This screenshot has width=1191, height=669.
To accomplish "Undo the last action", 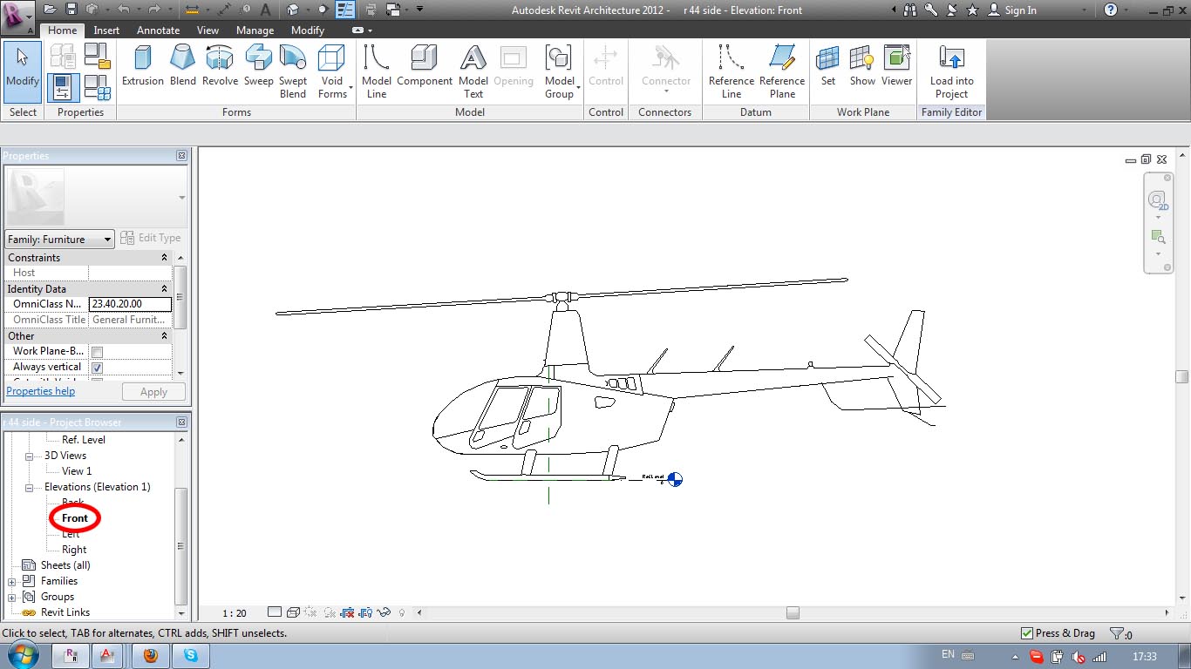I will pos(124,10).
